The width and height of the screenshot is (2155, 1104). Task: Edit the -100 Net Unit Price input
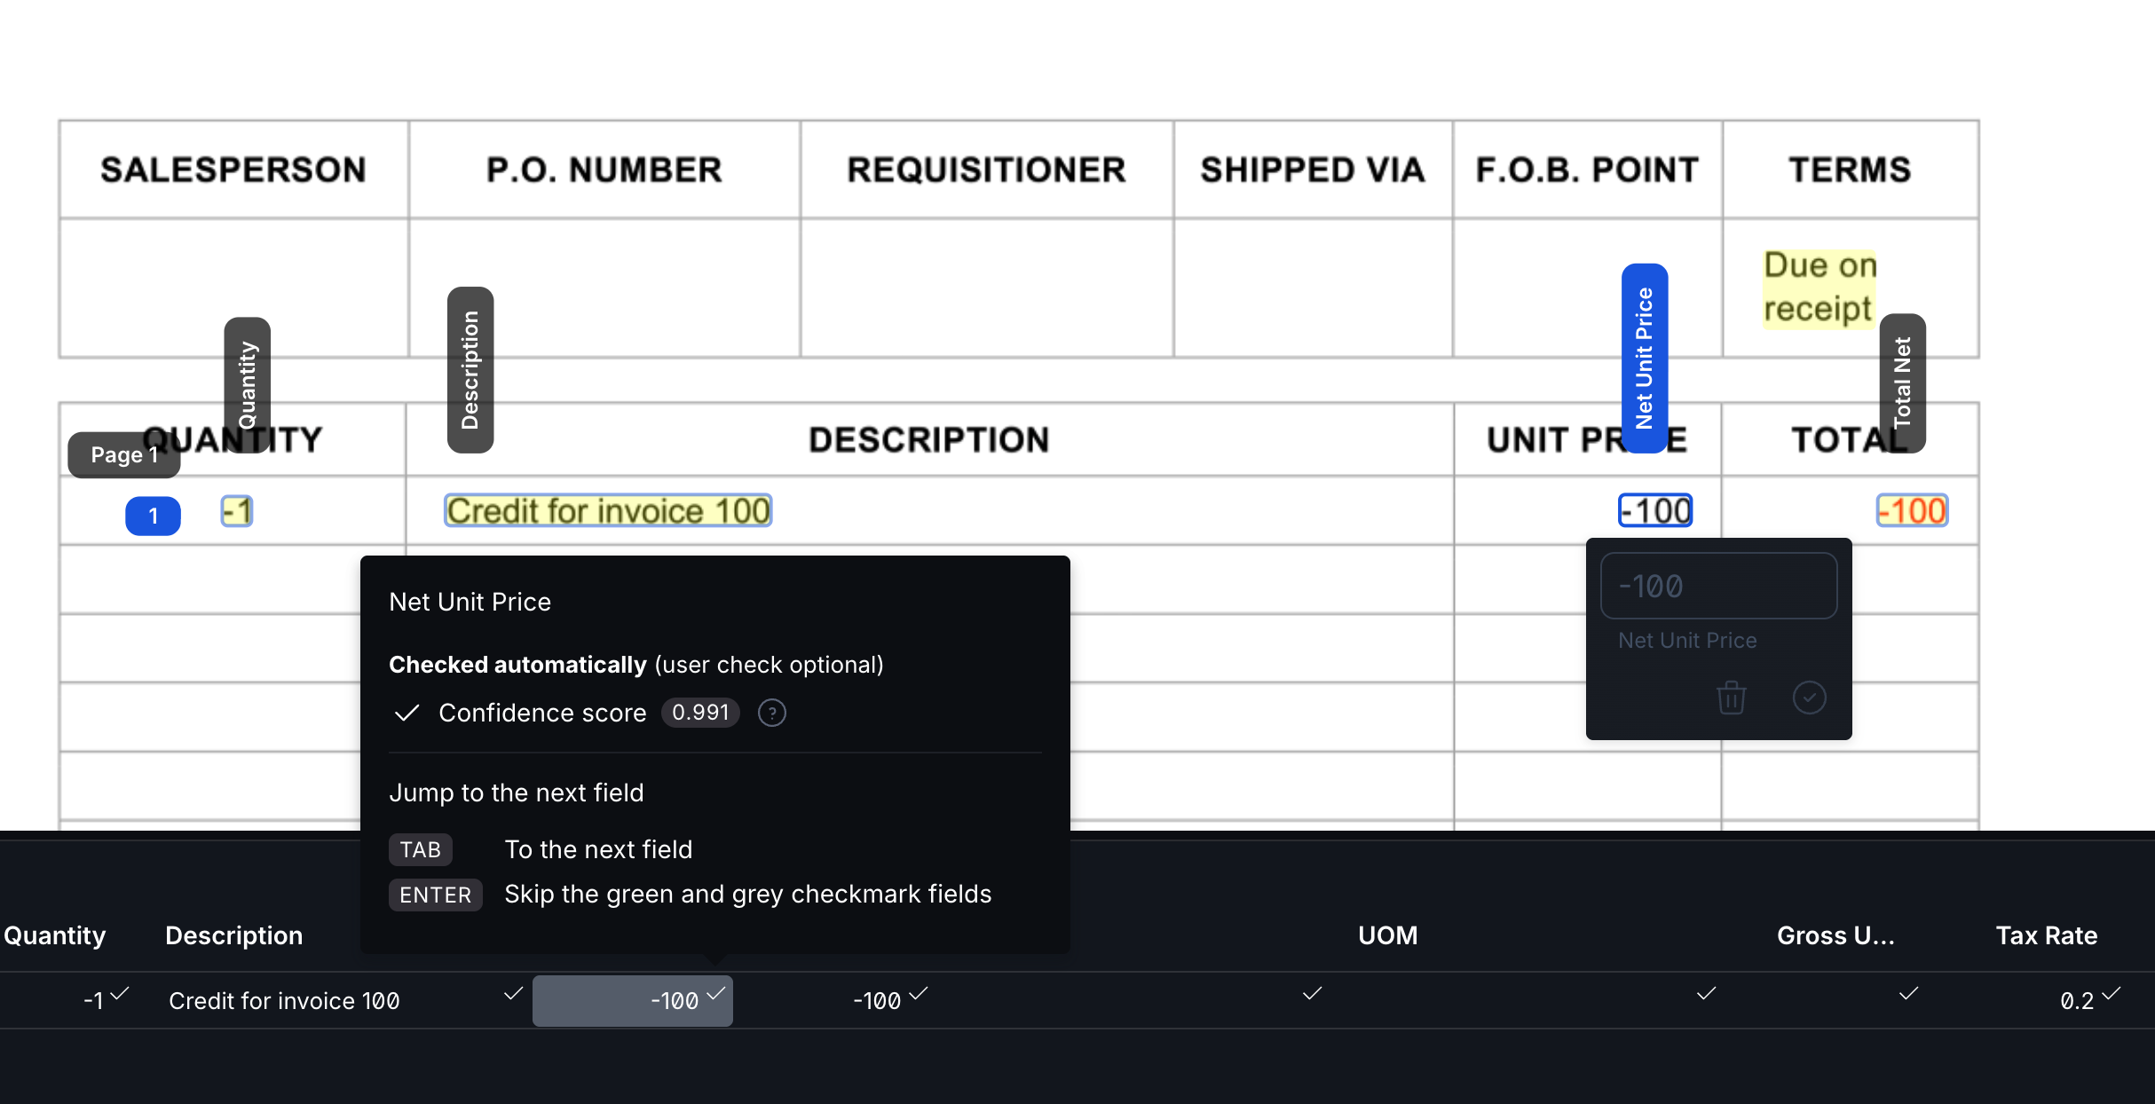(1717, 586)
